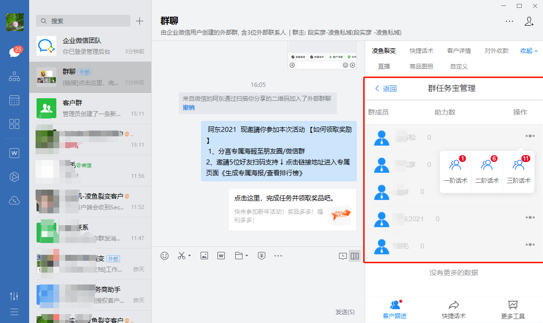
Task: Open the Calendar icon in sidebar
Action: click(x=14, y=100)
